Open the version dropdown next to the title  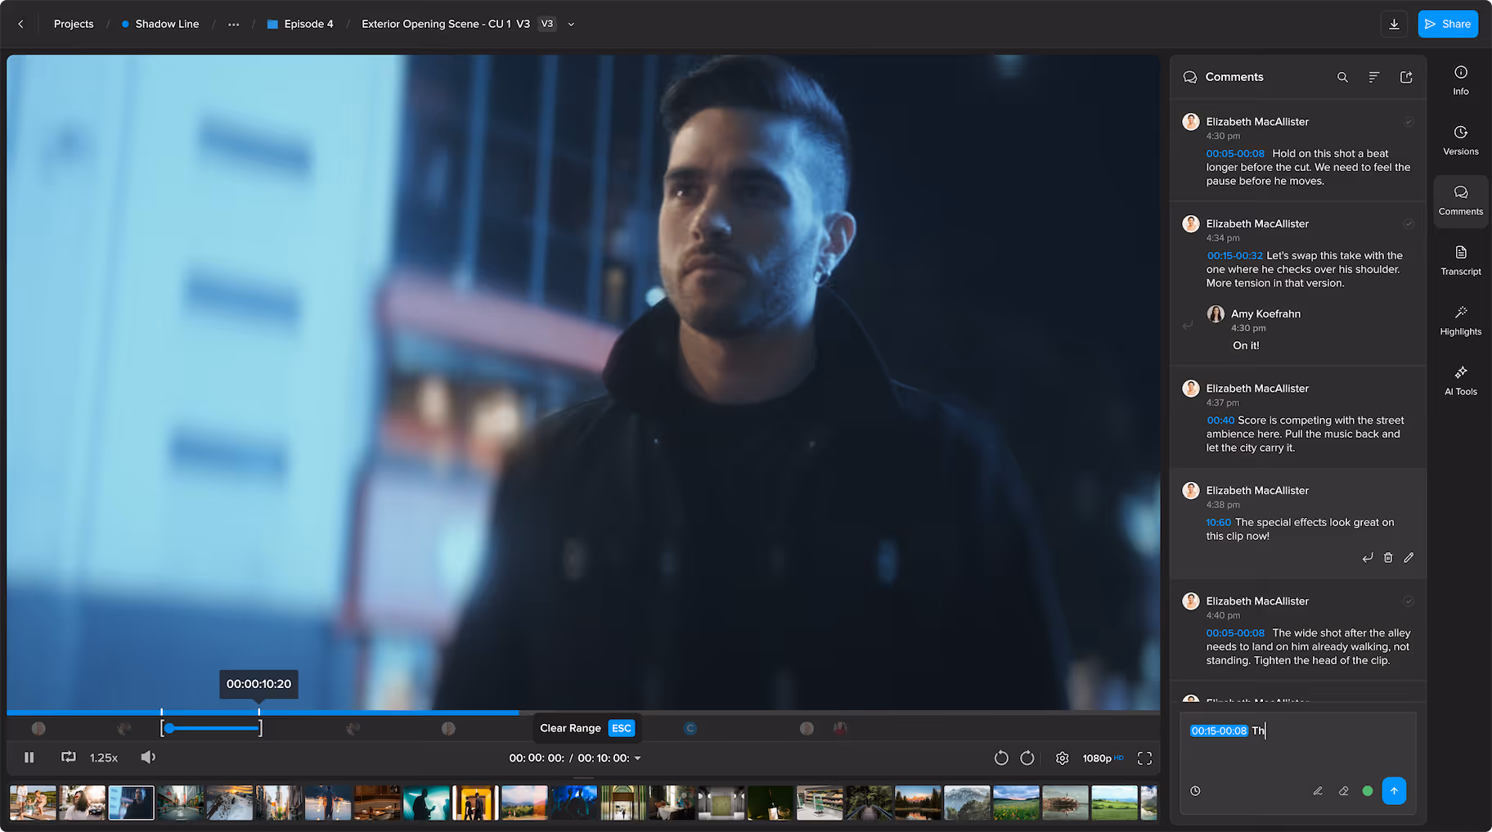click(x=570, y=24)
